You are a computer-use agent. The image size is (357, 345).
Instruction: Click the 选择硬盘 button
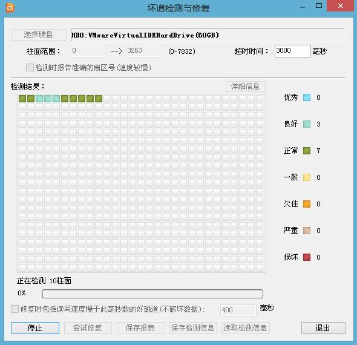(39, 34)
